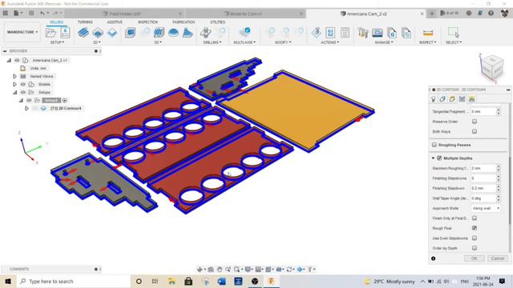
Task: Open the Data Panel grid icon
Action: point(6,13)
